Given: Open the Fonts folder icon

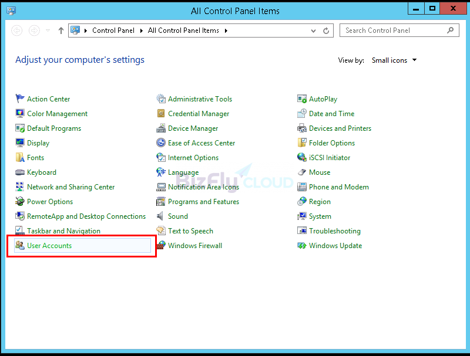Looking at the screenshot, I should (20, 157).
